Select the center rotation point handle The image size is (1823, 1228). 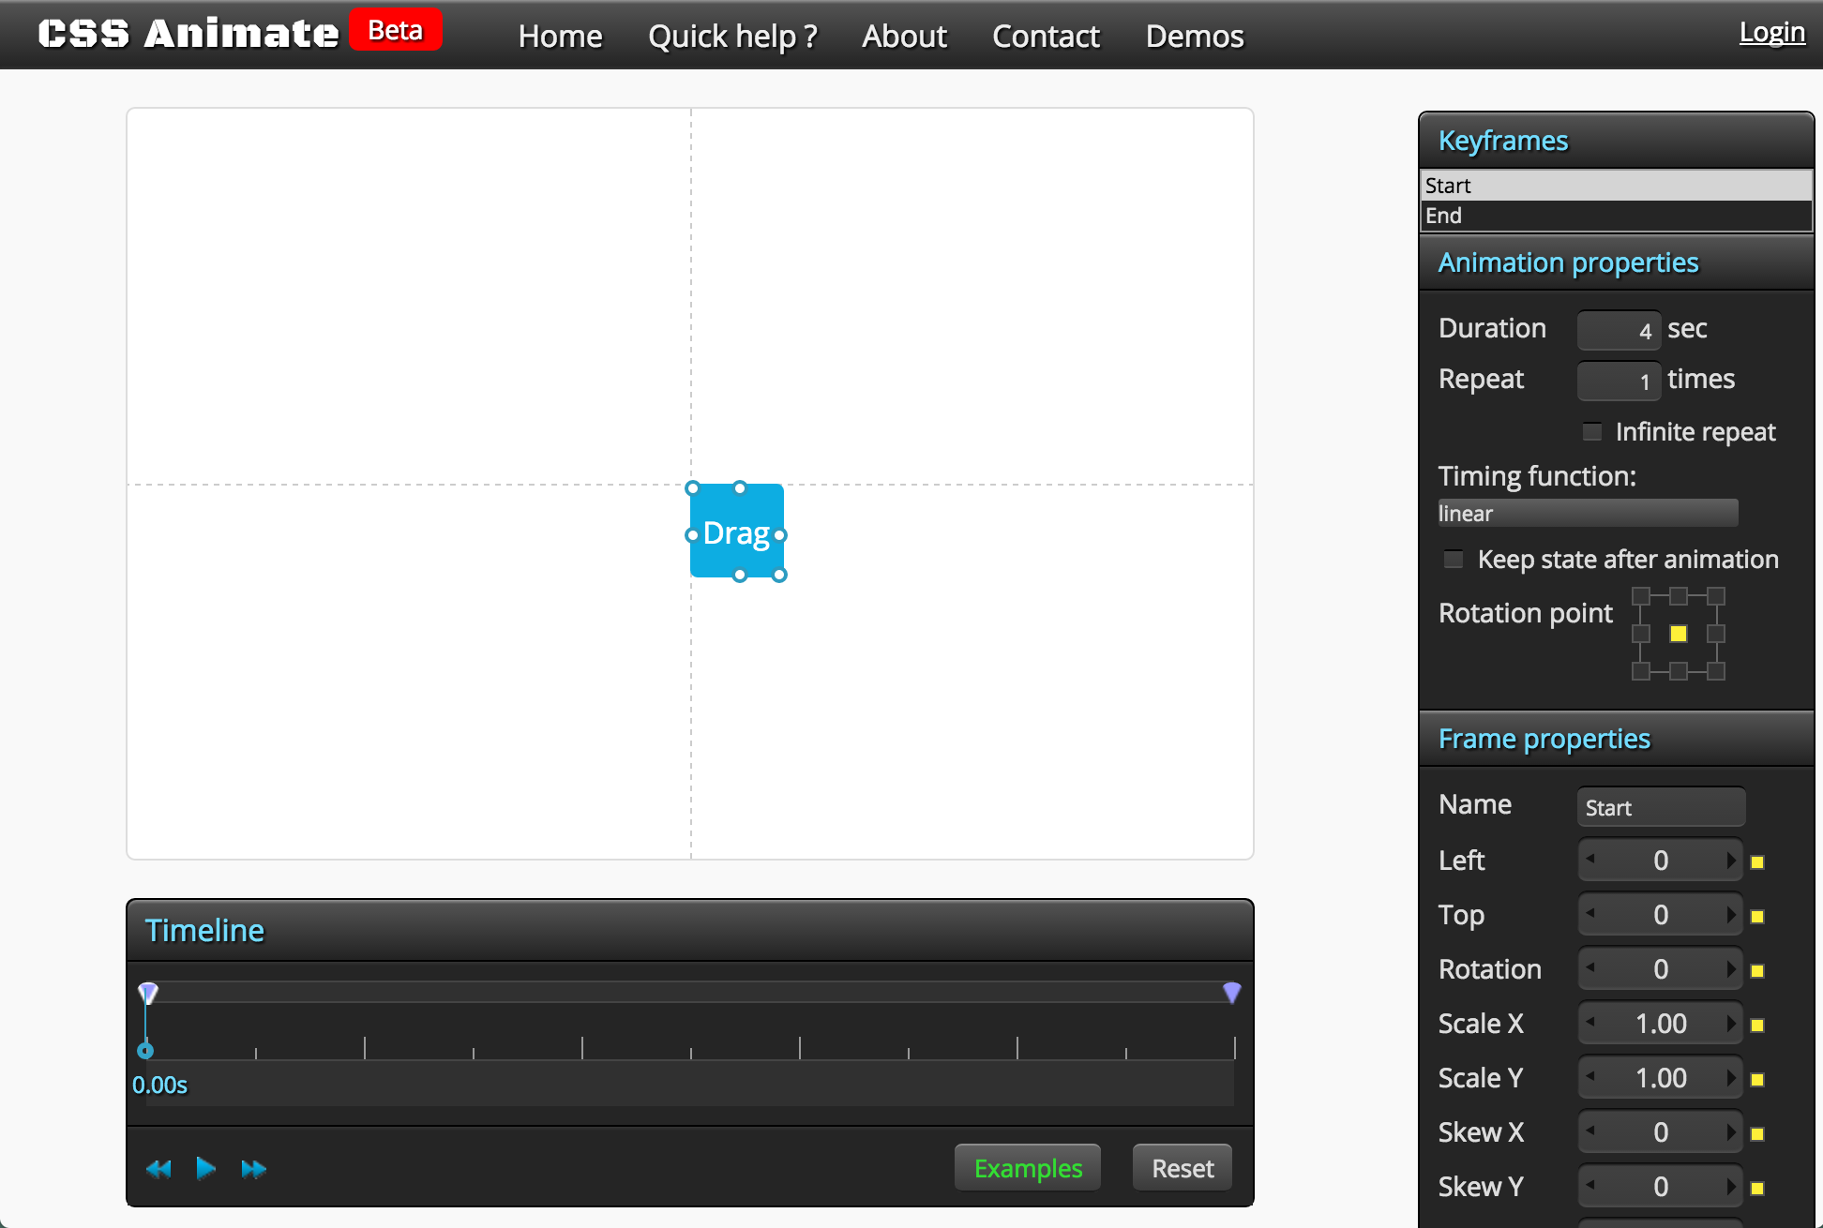pos(1677,634)
